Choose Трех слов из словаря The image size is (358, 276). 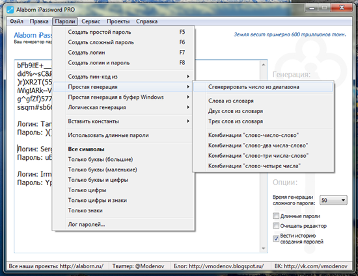tap(263, 121)
